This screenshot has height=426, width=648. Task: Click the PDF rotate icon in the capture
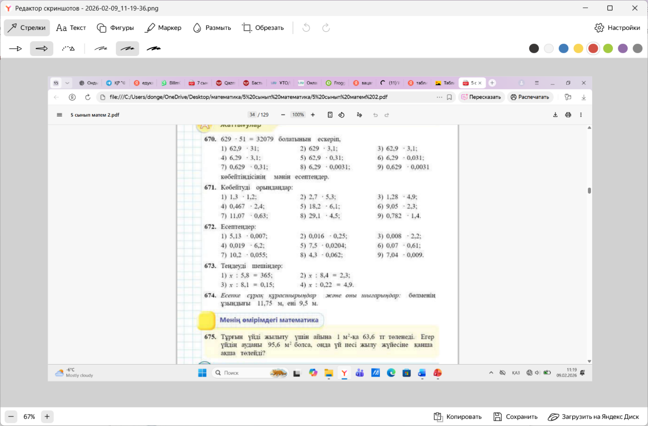point(342,115)
